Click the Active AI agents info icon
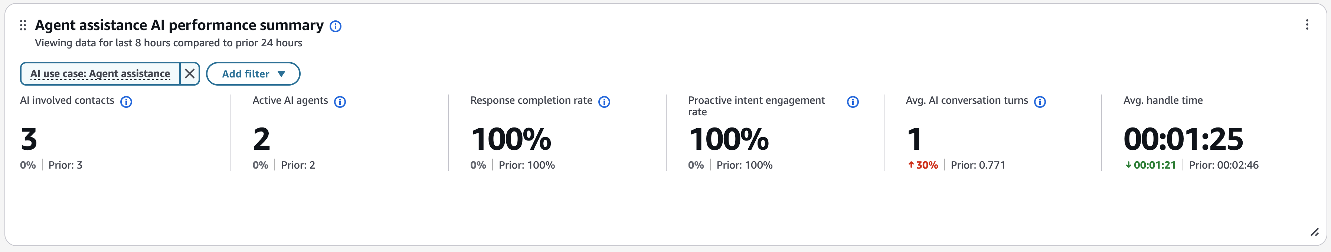This screenshot has width=1331, height=252. [340, 102]
